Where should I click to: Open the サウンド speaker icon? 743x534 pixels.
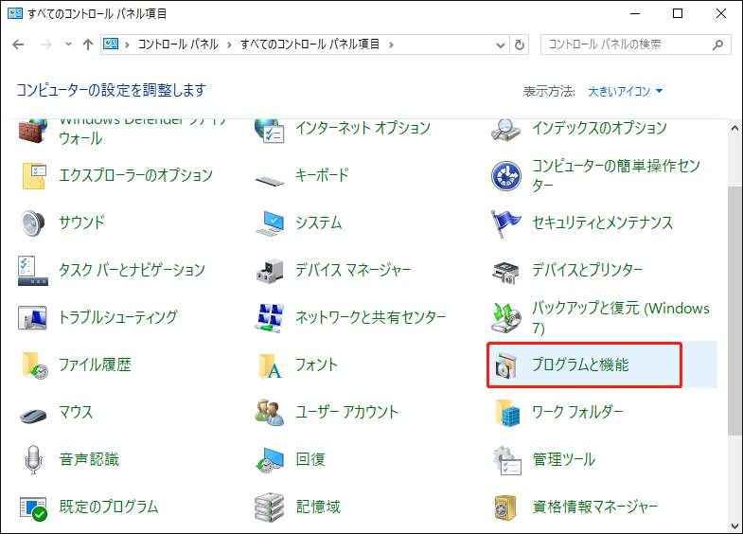33,222
